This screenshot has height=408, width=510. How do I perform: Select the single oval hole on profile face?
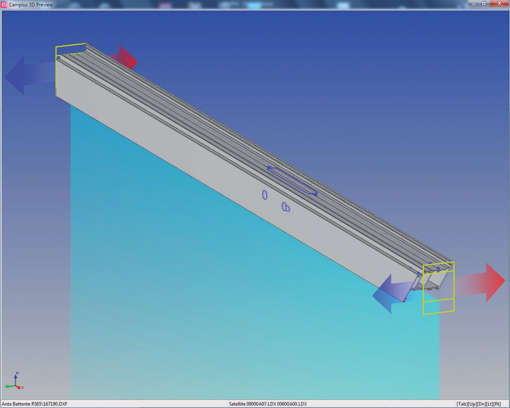(x=265, y=195)
